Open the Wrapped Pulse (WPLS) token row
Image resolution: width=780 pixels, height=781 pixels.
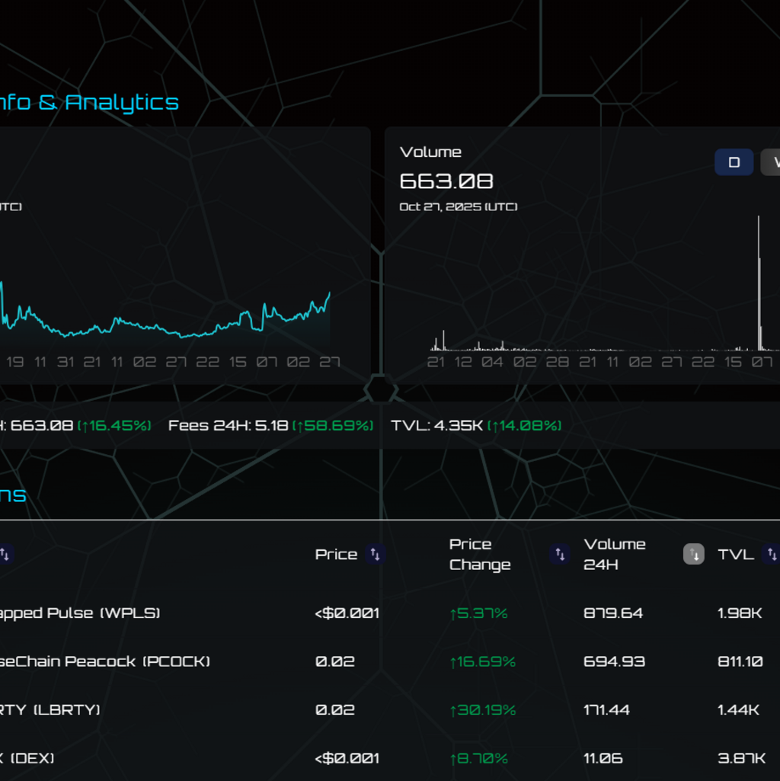click(x=80, y=613)
